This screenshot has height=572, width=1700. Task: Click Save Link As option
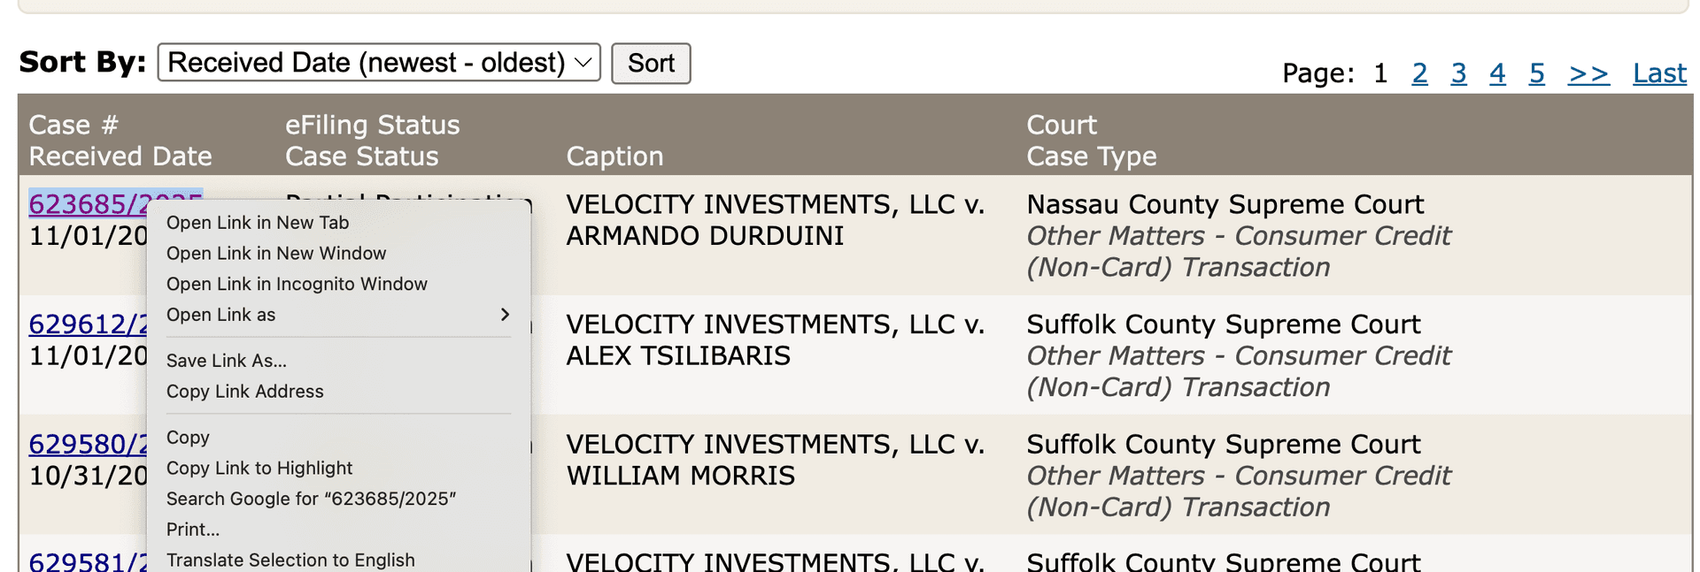click(x=226, y=360)
